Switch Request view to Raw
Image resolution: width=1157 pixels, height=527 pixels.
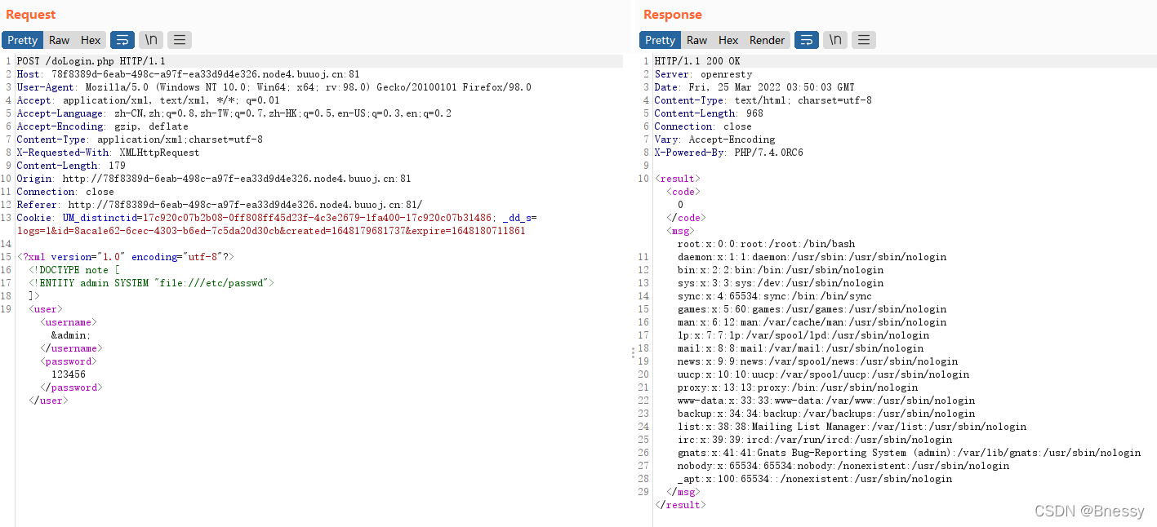pos(59,40)
